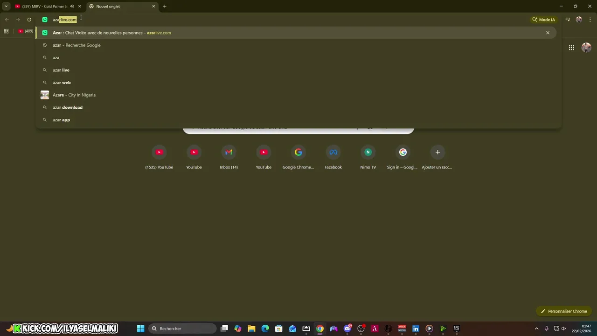Open the Chrome profile avatar in toolbar
The image size is (597, 336).
[x=579, y=20]
